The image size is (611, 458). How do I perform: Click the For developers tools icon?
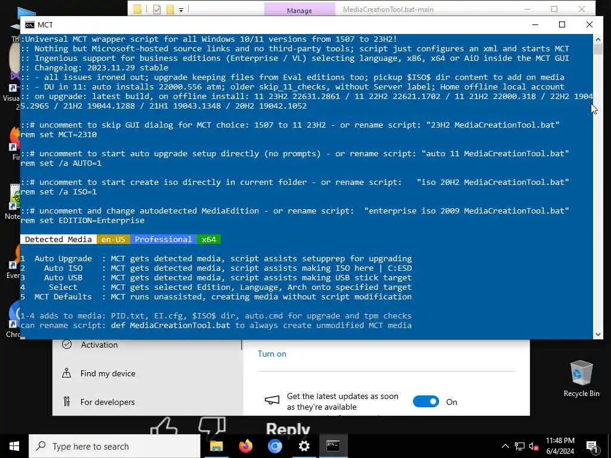click(67, 401)
